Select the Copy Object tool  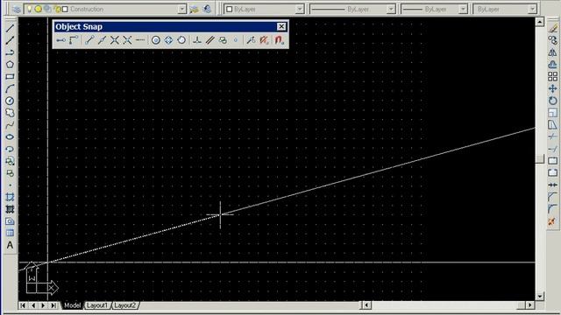click(x=552, y=40)
